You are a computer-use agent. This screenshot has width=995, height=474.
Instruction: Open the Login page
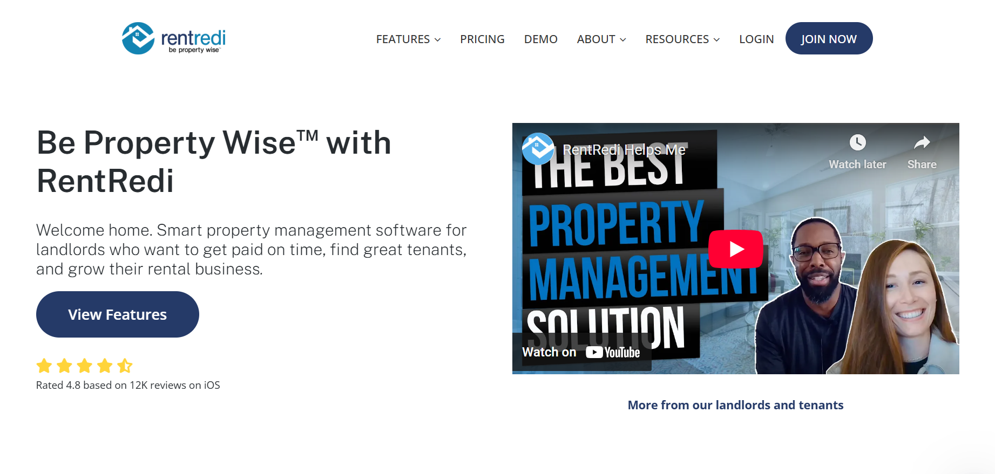tap(756, 39)
